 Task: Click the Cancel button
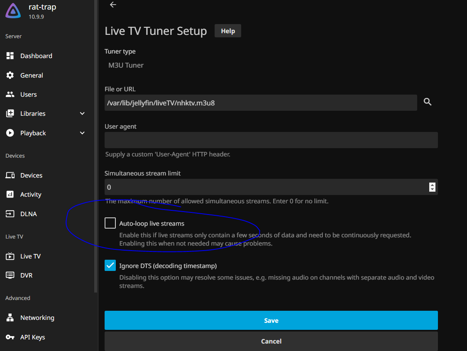271,341
